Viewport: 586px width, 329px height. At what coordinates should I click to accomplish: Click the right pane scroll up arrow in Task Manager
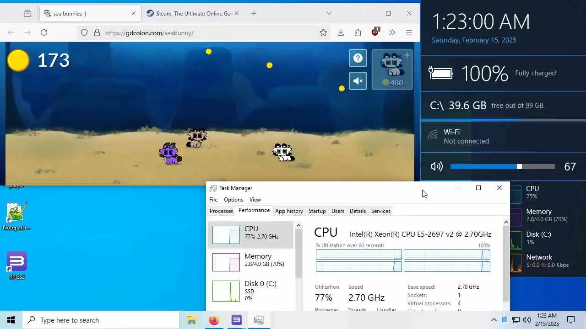tap(506, 222)
